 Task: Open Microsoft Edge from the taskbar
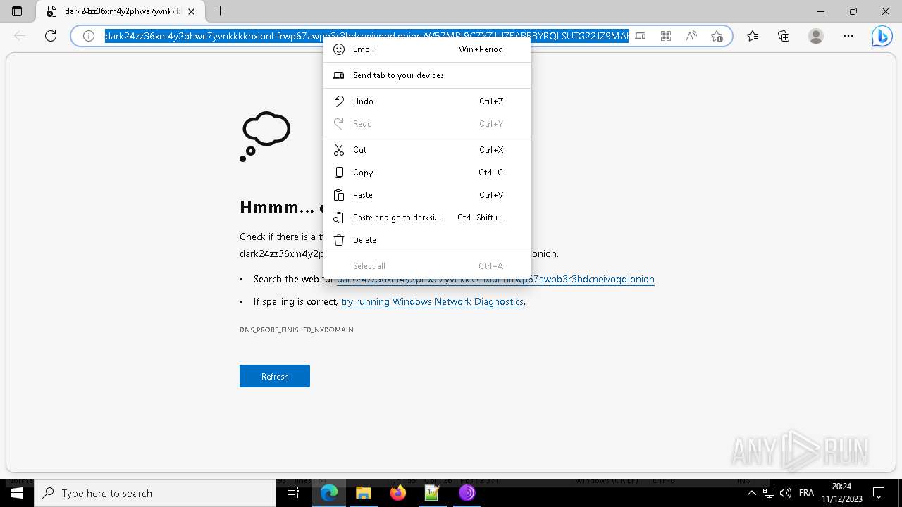(329, 493)
